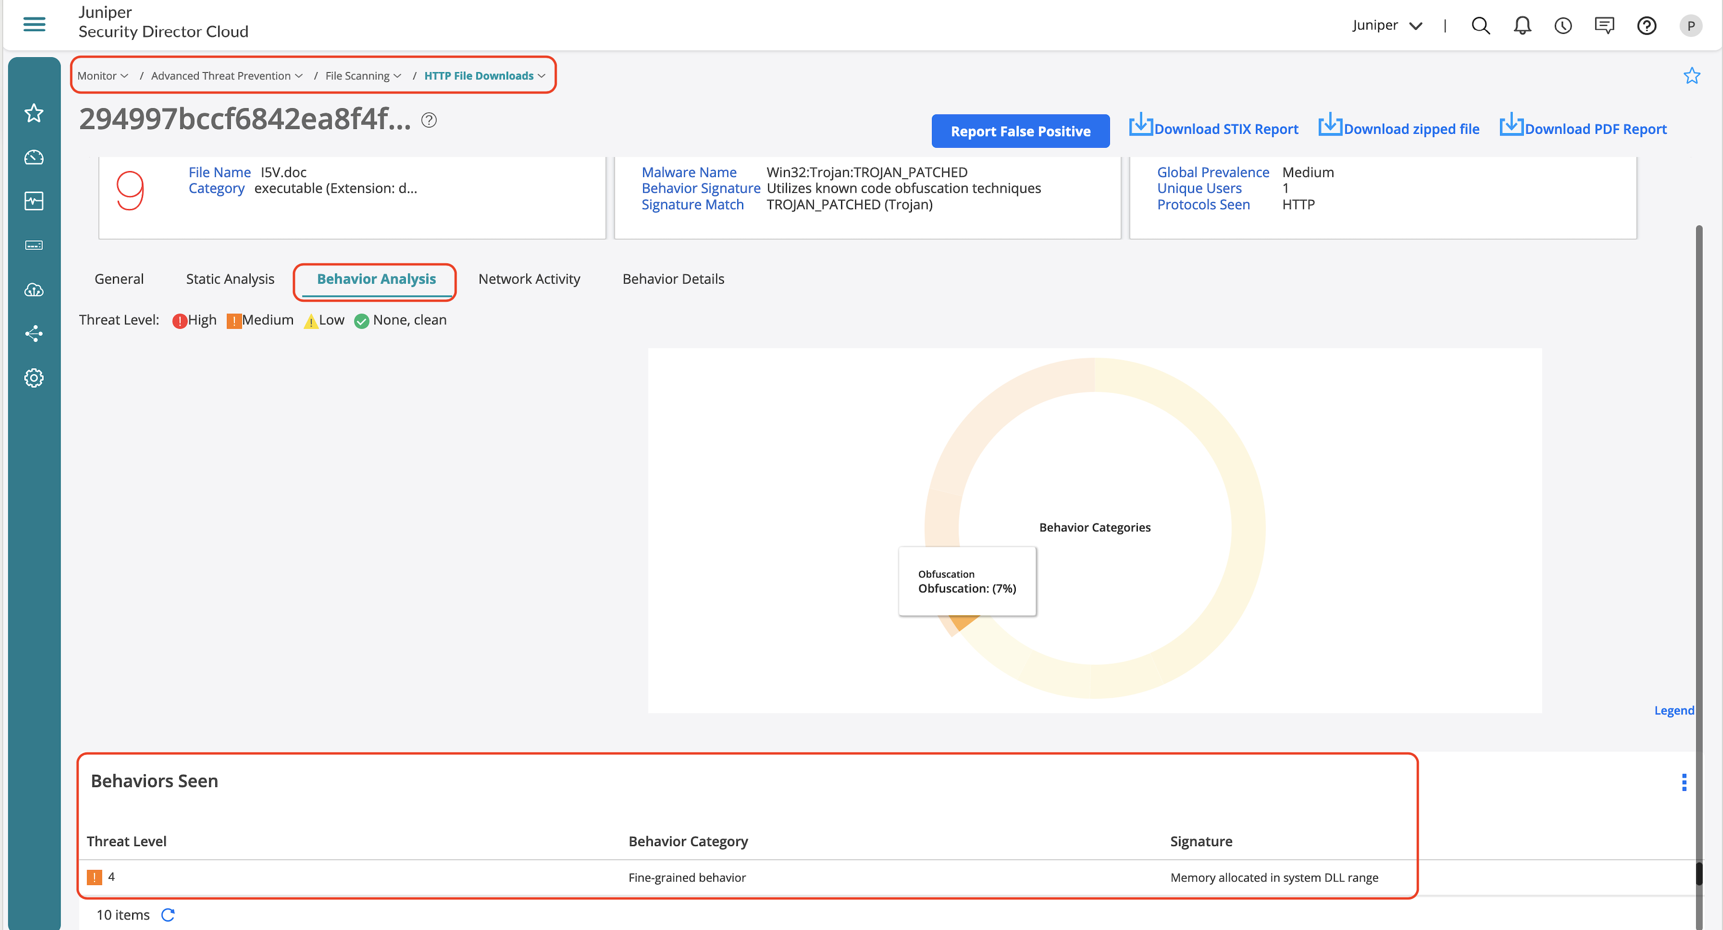Viewport: 1723px width, 930px height.
Task: Expand the HTTP File Downloads breadcrumb
Action: point(484,75)
